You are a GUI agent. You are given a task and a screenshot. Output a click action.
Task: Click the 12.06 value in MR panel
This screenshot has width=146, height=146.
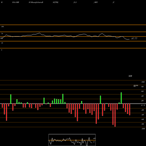tap(136, 86)
